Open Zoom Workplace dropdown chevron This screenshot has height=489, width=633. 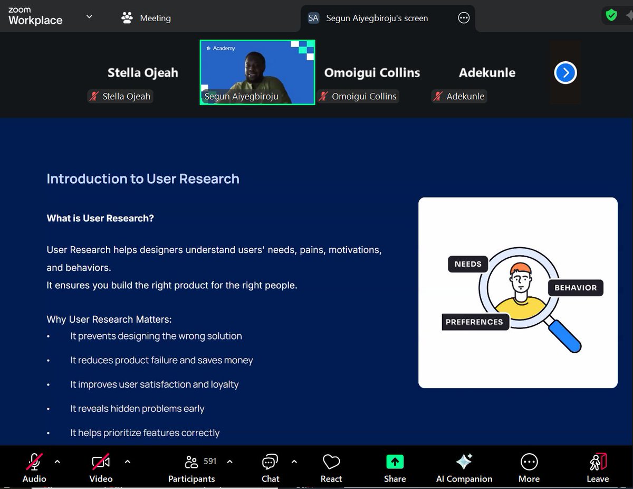tap(89, 16)
